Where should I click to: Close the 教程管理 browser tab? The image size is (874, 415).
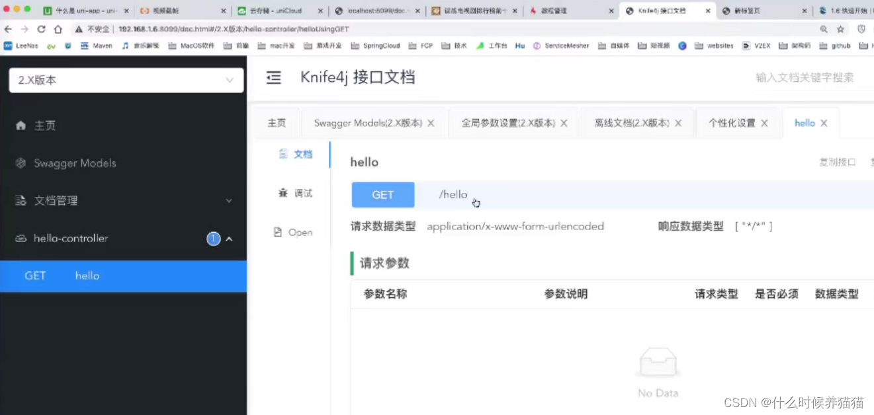click(611, 11)
